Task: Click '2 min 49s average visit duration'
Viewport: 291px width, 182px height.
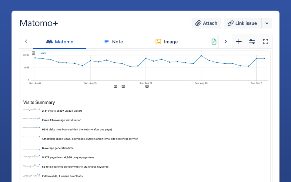Action: (62, 120)
